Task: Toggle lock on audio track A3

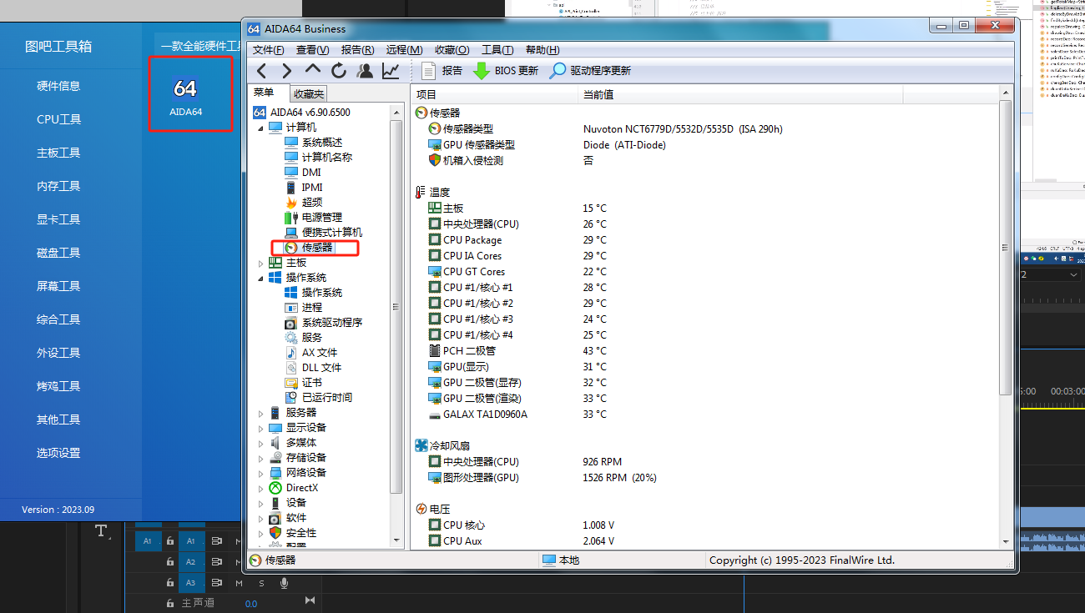Action: (x=169, y=583)
